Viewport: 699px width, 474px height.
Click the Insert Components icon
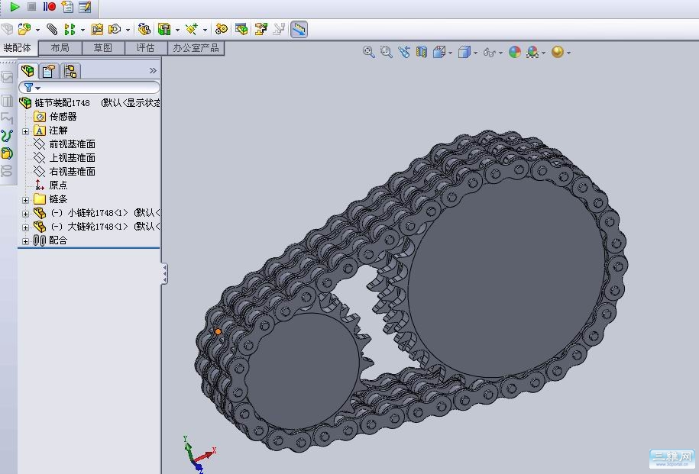(x=24, y=30)
